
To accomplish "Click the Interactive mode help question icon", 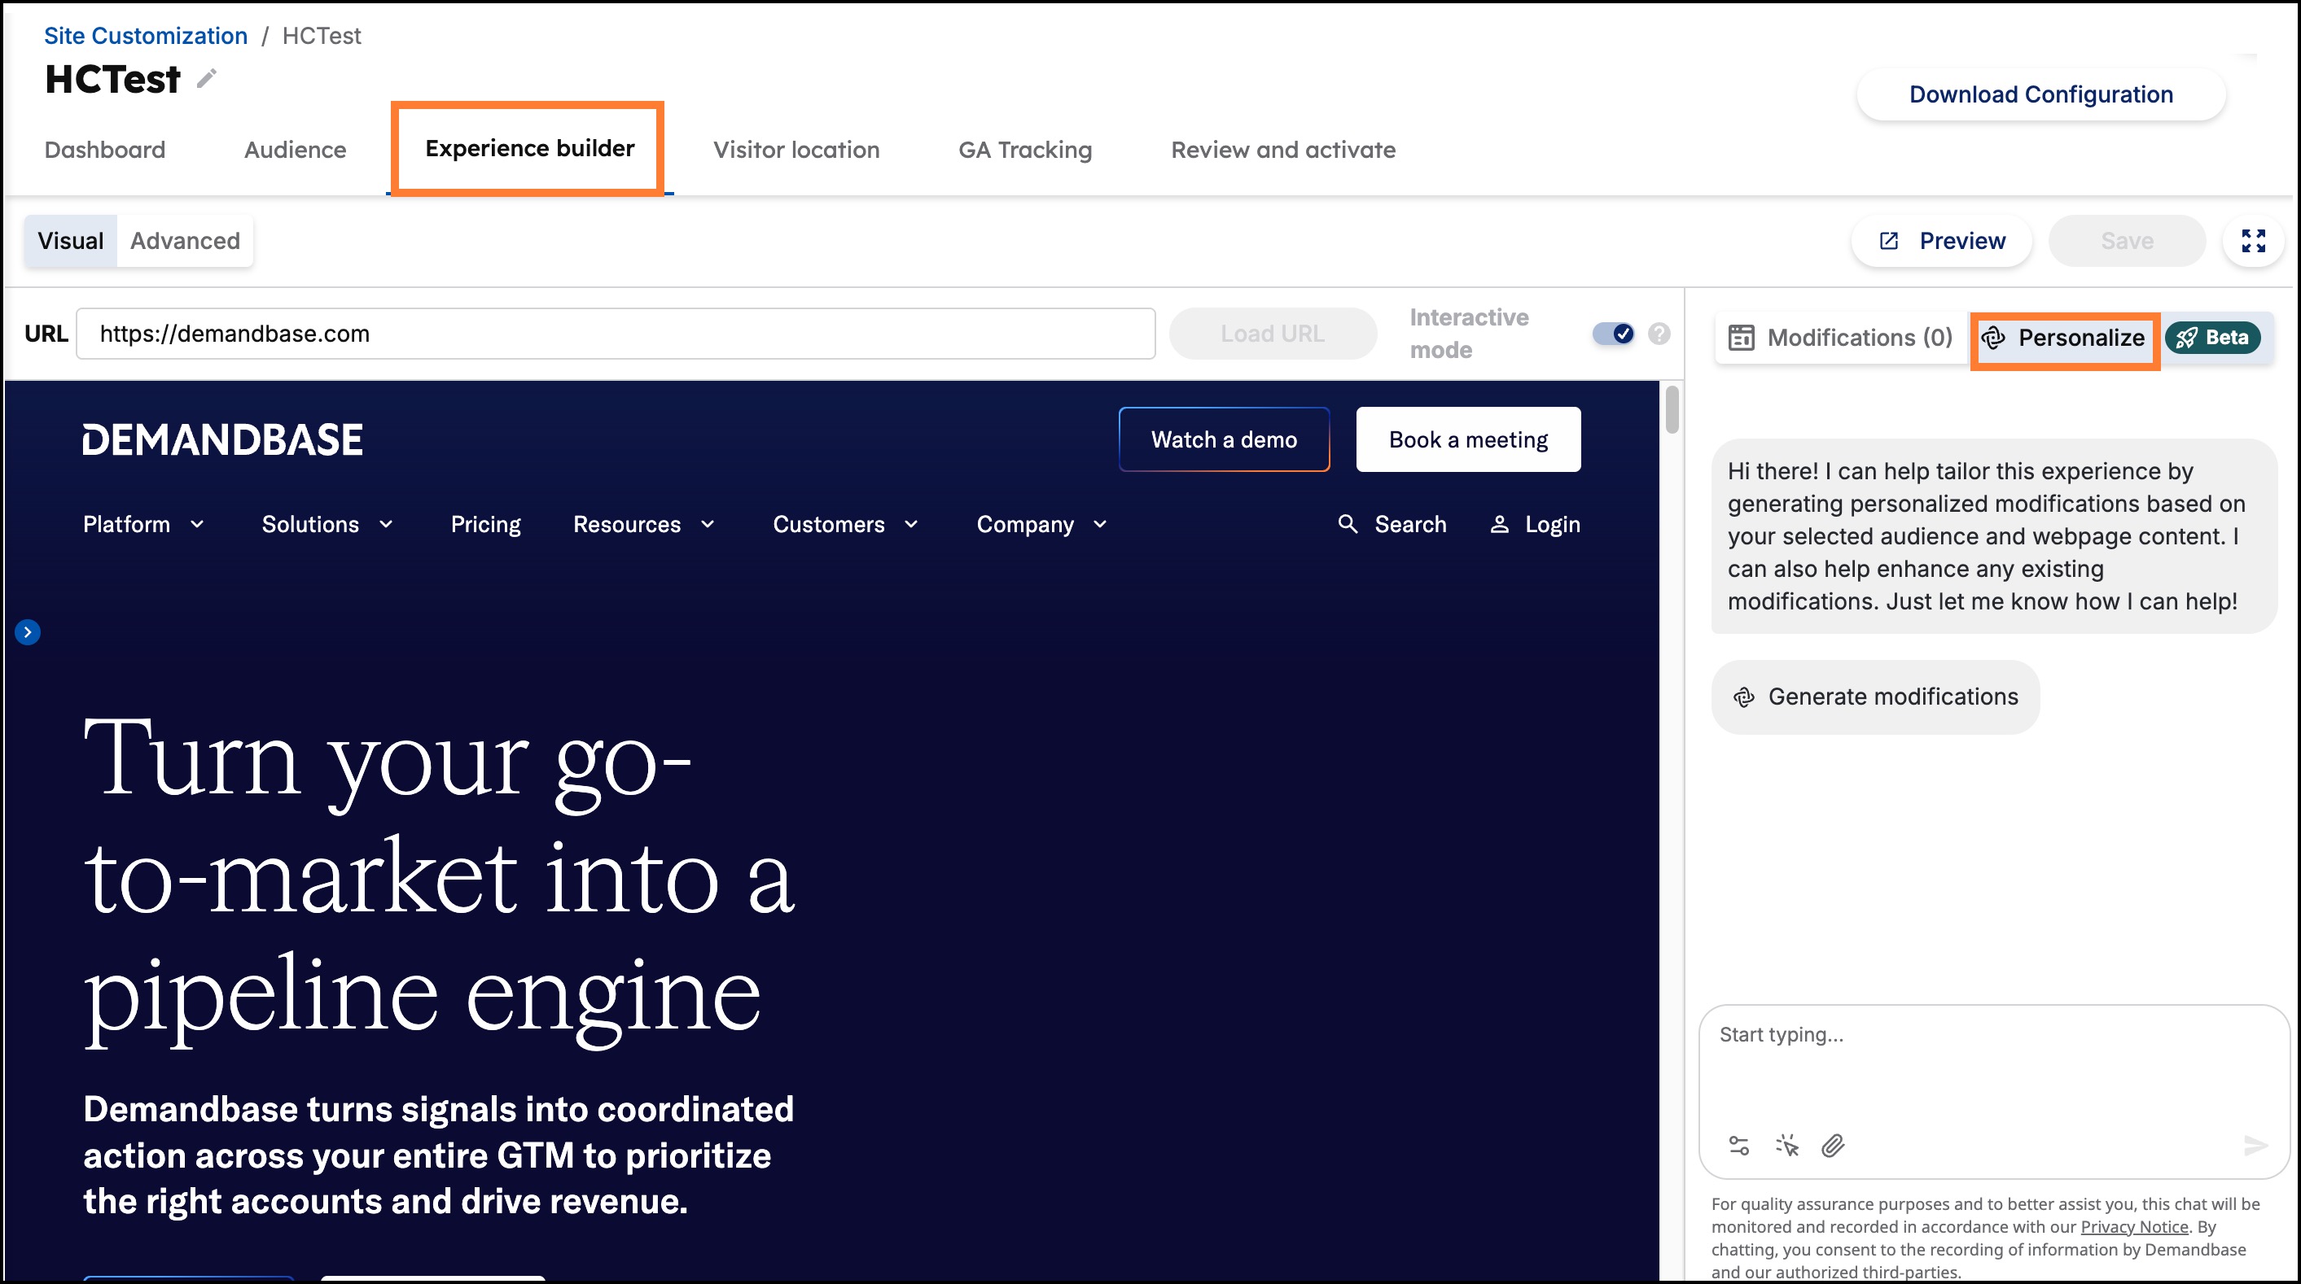I will (x=1659, y=334).
